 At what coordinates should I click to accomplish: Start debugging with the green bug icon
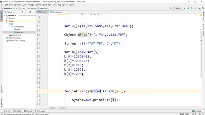[188, 8]
